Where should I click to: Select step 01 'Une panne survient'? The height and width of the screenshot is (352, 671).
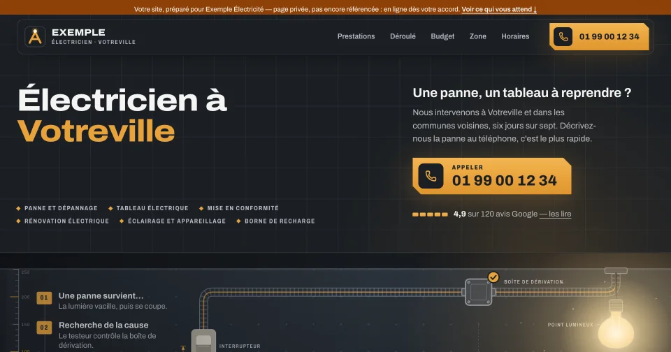(x=103, y=301)
